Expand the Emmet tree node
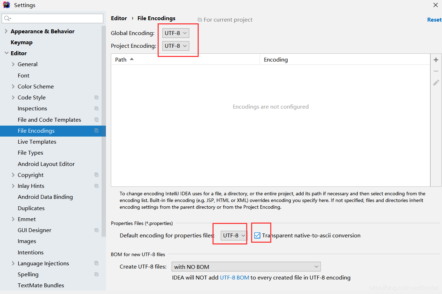 13,219
